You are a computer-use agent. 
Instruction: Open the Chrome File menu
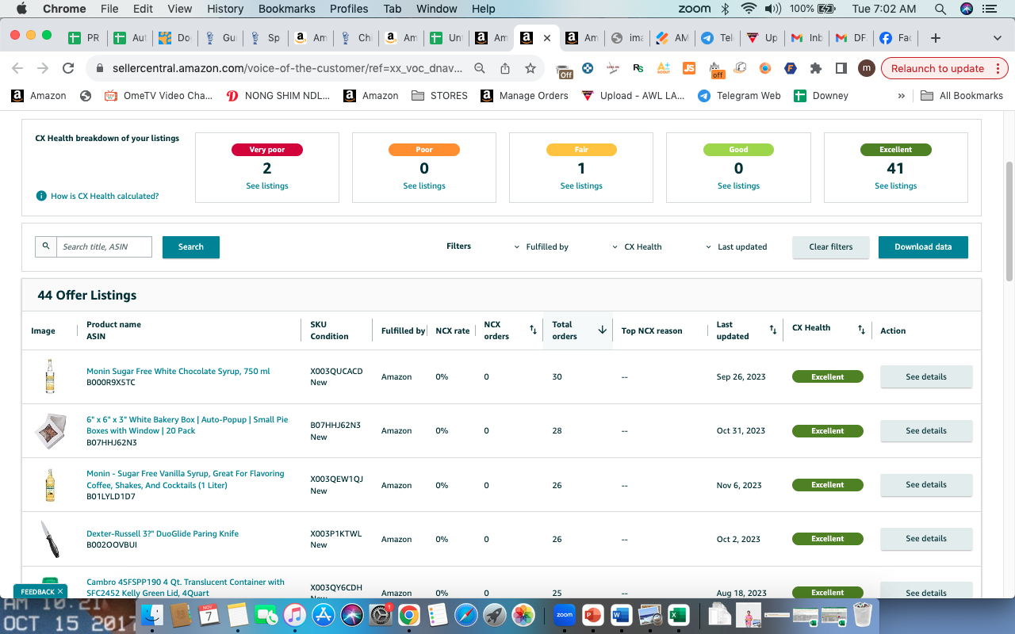pyautogui.click(x=109, y=9)
